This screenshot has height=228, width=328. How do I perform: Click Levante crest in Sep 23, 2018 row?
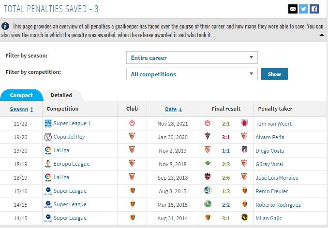[x=208, y=177]
